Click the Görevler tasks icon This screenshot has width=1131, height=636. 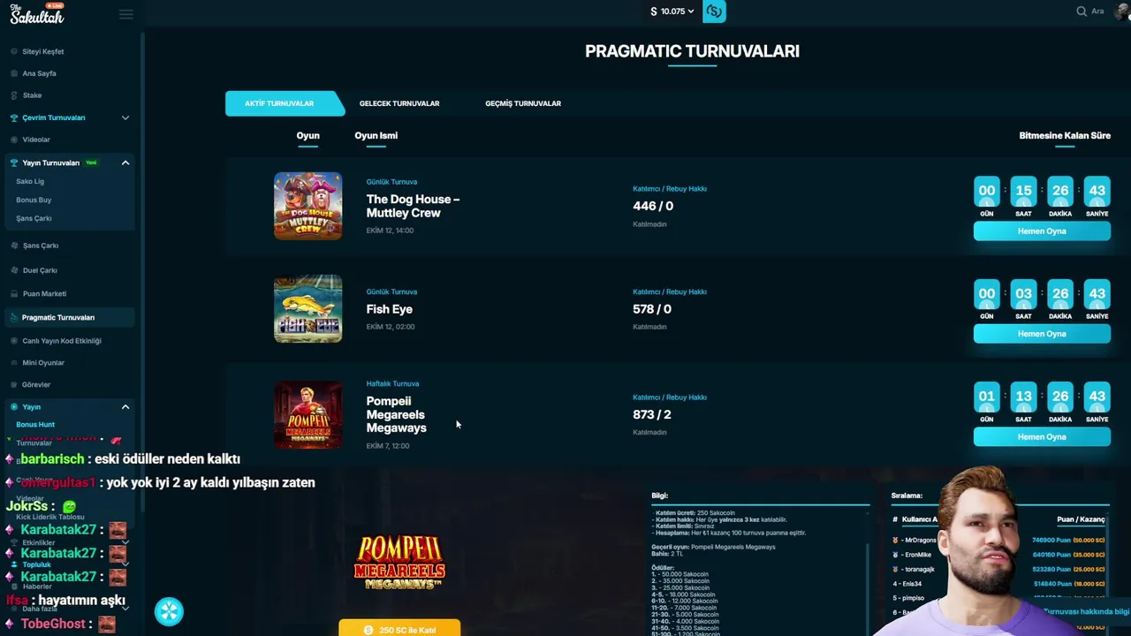pyautogui.click(x=14, y=384)
